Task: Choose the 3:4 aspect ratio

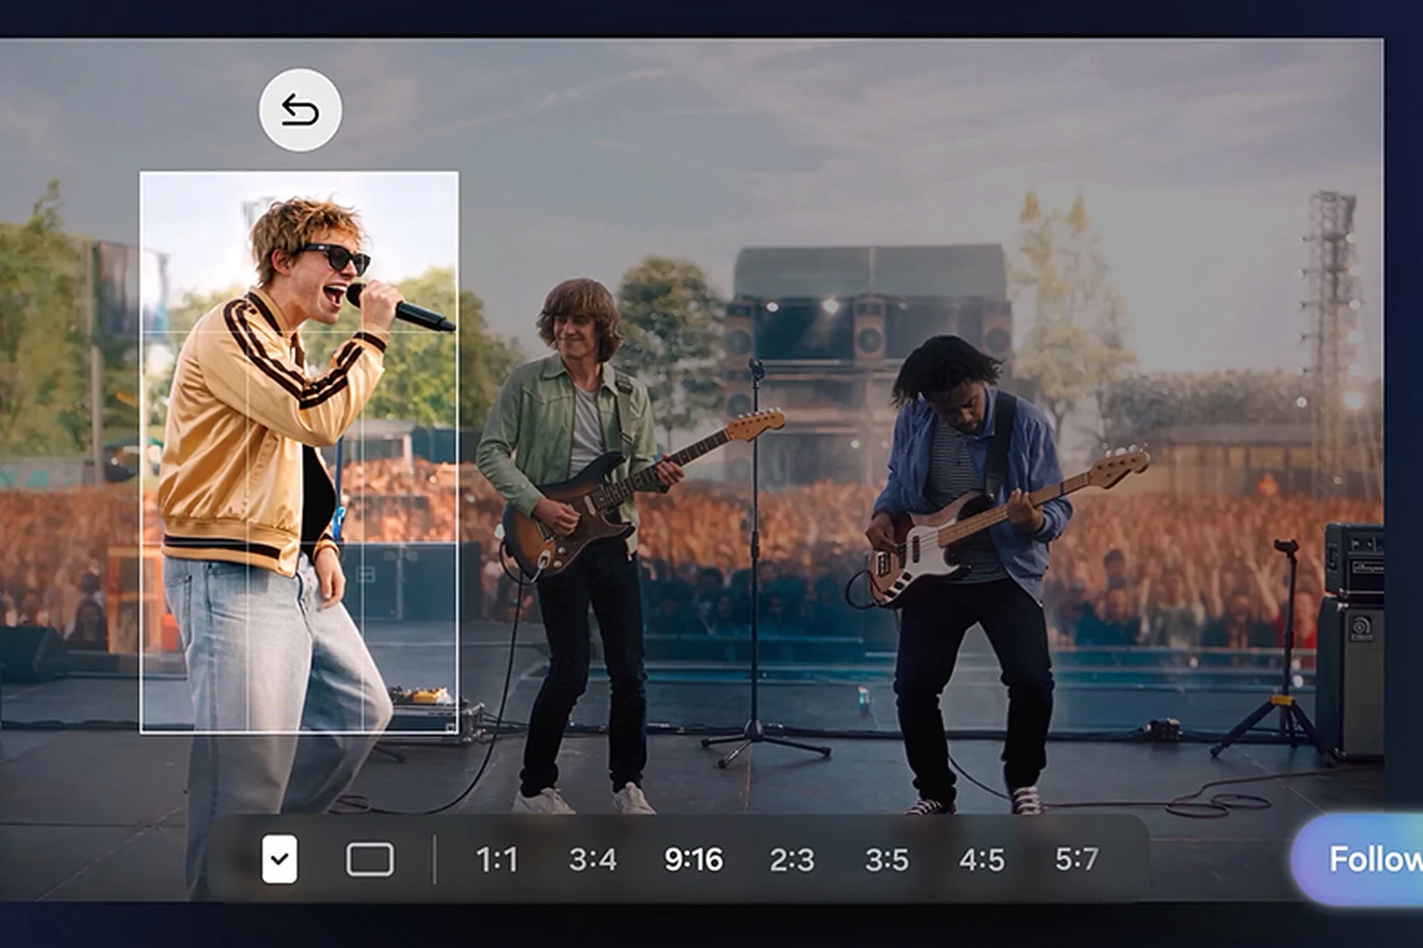Action: (593, 860)
